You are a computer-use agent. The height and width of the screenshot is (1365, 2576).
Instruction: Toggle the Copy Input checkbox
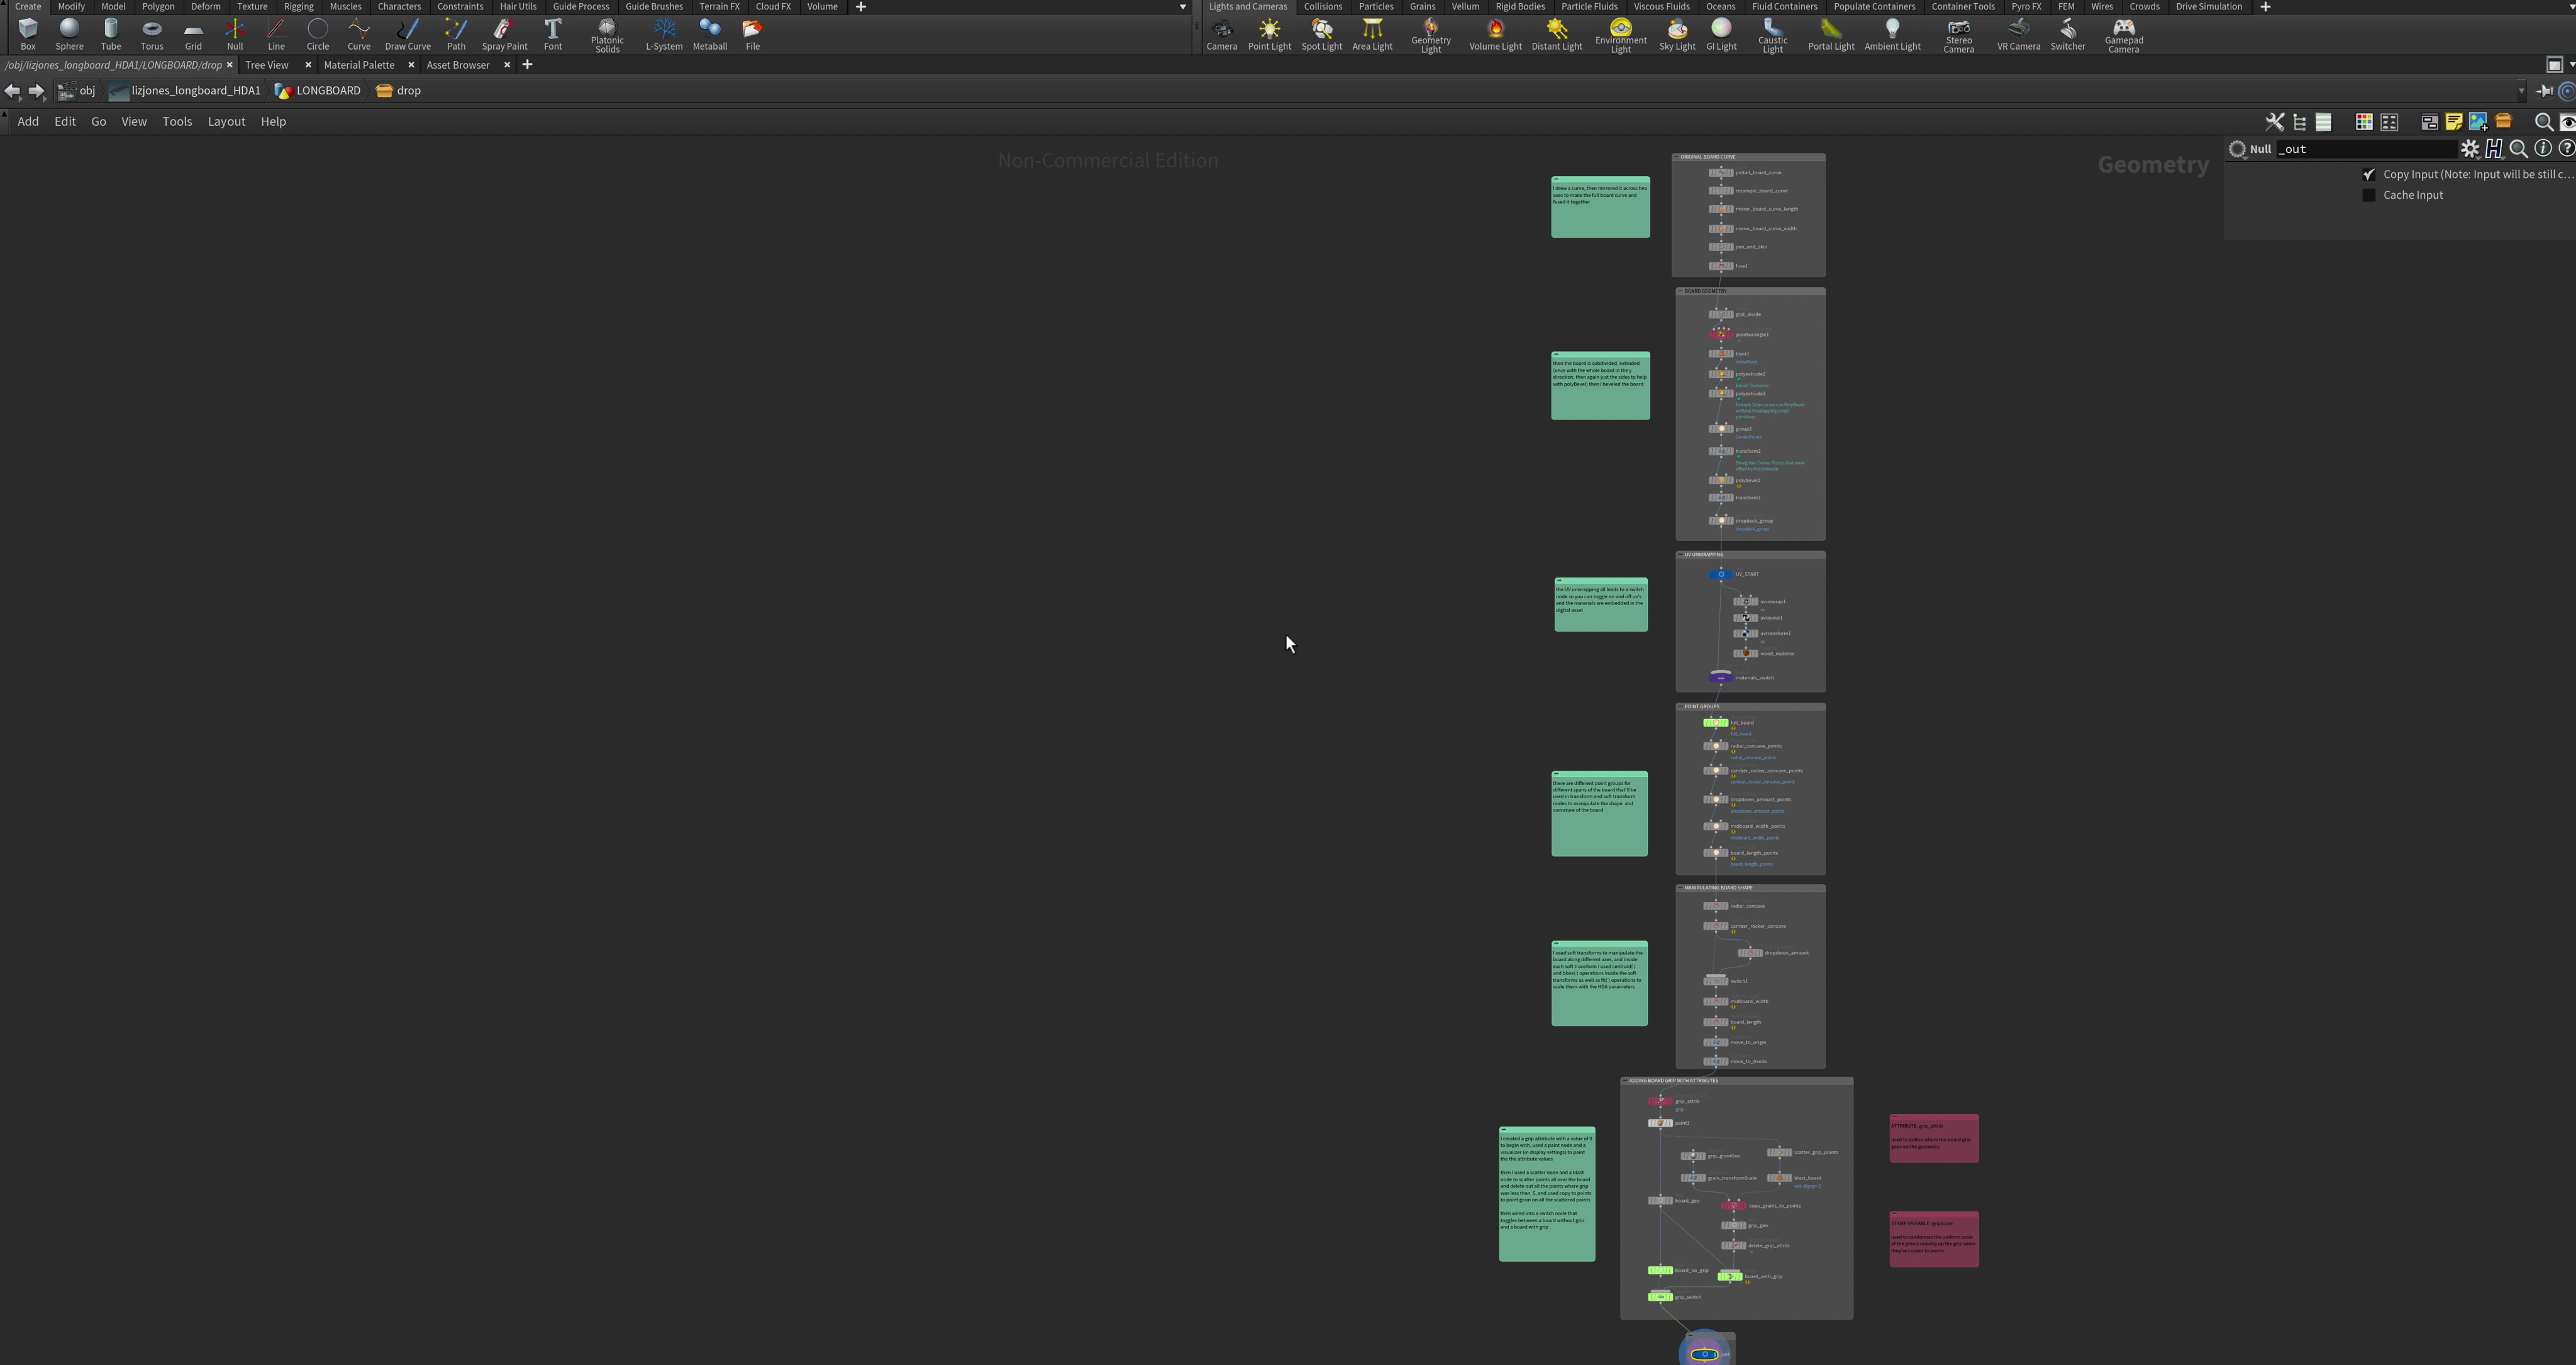click(x=2369, y=174)
